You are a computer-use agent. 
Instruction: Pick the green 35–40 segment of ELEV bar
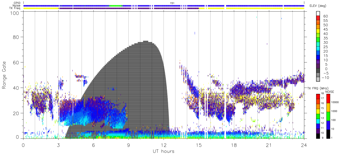pyautogui.click(x=318, y=36)
